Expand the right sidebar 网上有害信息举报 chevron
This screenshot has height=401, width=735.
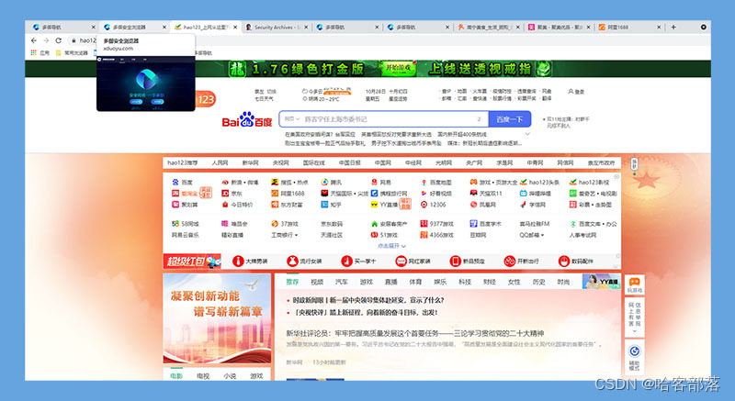pyautogui.click(x=634, y=331)
